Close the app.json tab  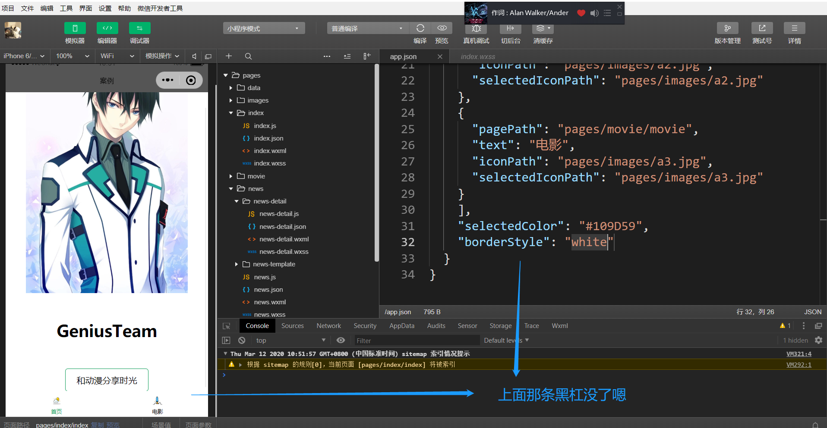[x=440, y=56]
